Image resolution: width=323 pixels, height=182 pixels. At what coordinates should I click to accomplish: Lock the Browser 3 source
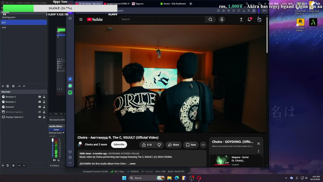44,97
